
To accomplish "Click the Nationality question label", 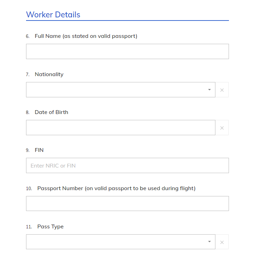I will 49,74.
